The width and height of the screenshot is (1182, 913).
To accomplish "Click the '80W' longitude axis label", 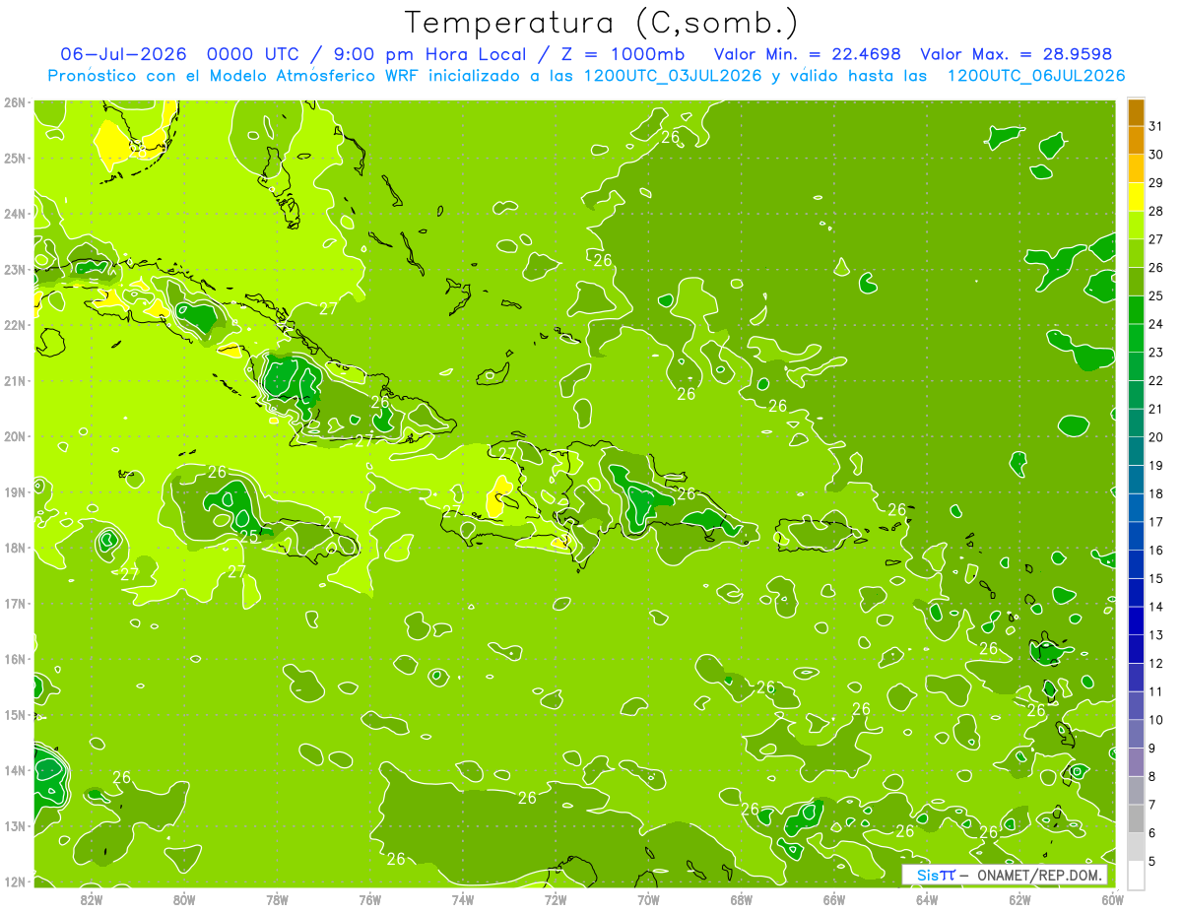I will click(x=184, y=899).
